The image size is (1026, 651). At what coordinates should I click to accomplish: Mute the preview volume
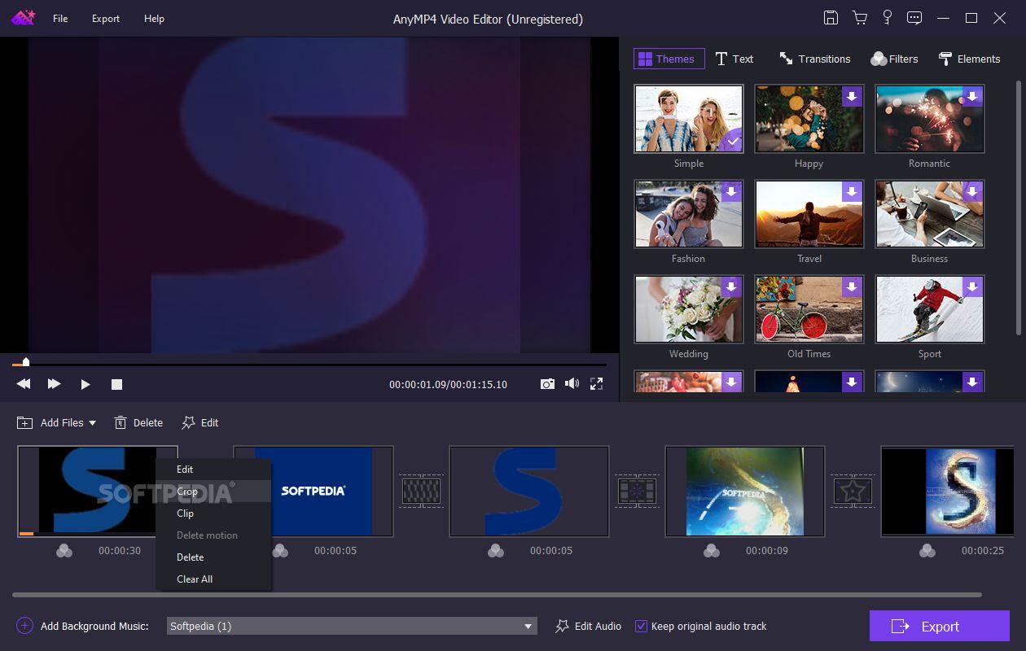(572, 383)
